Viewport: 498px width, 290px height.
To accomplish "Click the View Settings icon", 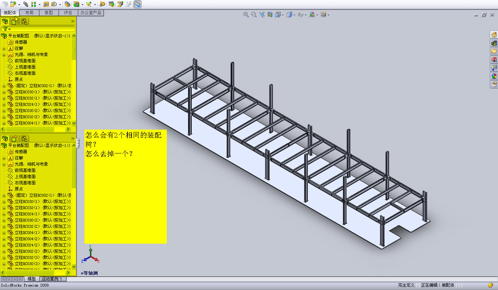I will pyautogui.click(x=323, y=15).
